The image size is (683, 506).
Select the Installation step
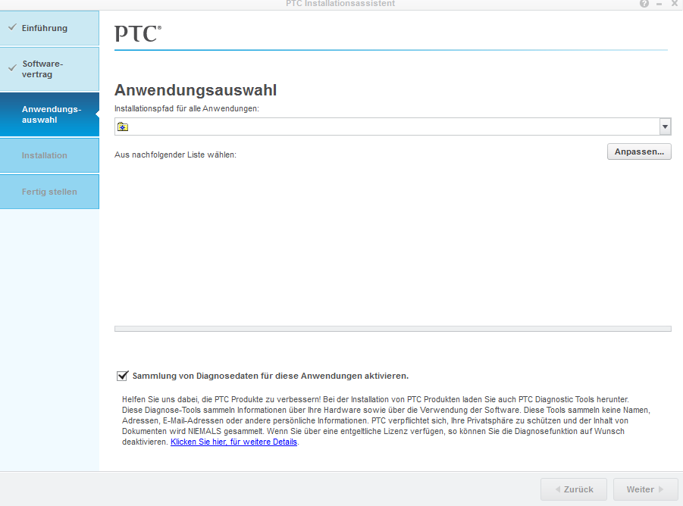tap(49, 155)
